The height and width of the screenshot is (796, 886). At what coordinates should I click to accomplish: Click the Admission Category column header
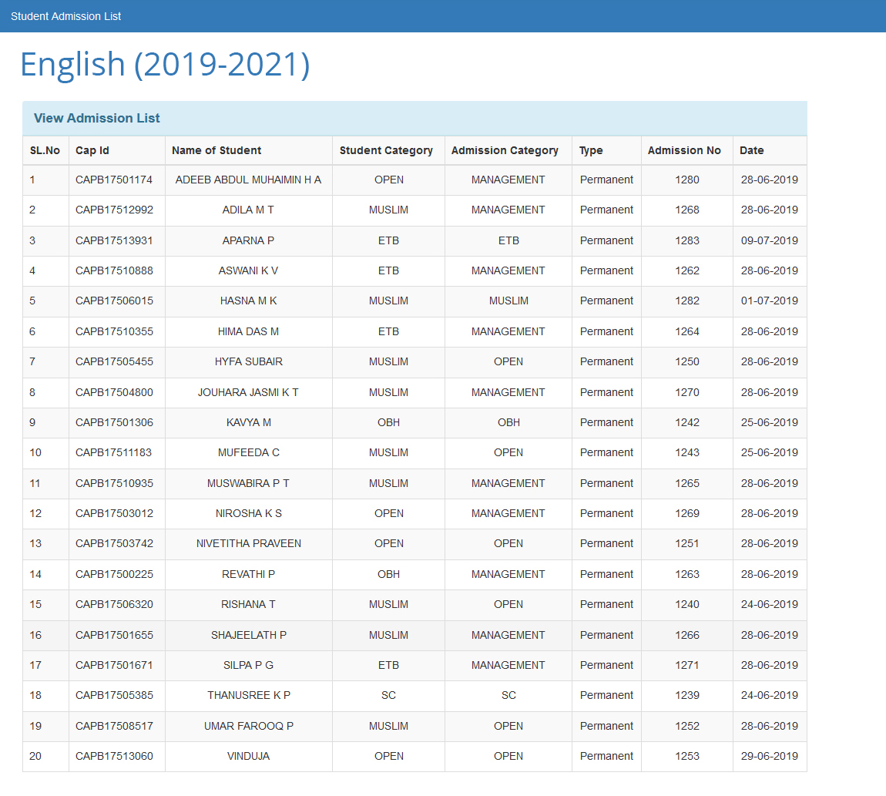(x=505, y=150)
